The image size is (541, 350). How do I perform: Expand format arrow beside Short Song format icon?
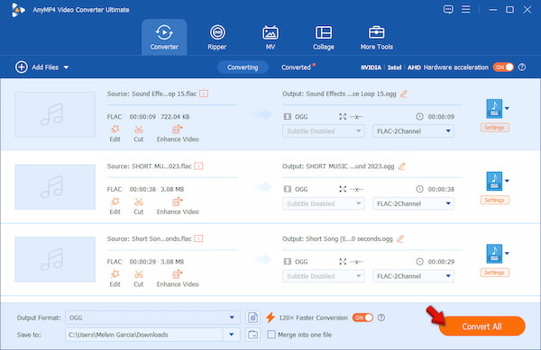(507, 254)
